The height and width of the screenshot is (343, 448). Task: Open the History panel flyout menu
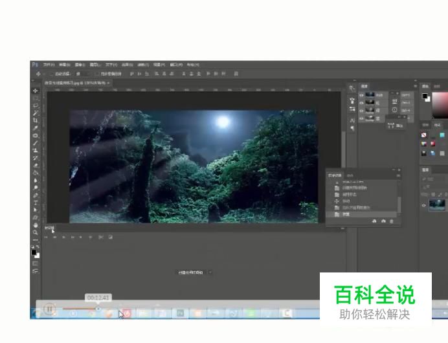coord(398,175)
